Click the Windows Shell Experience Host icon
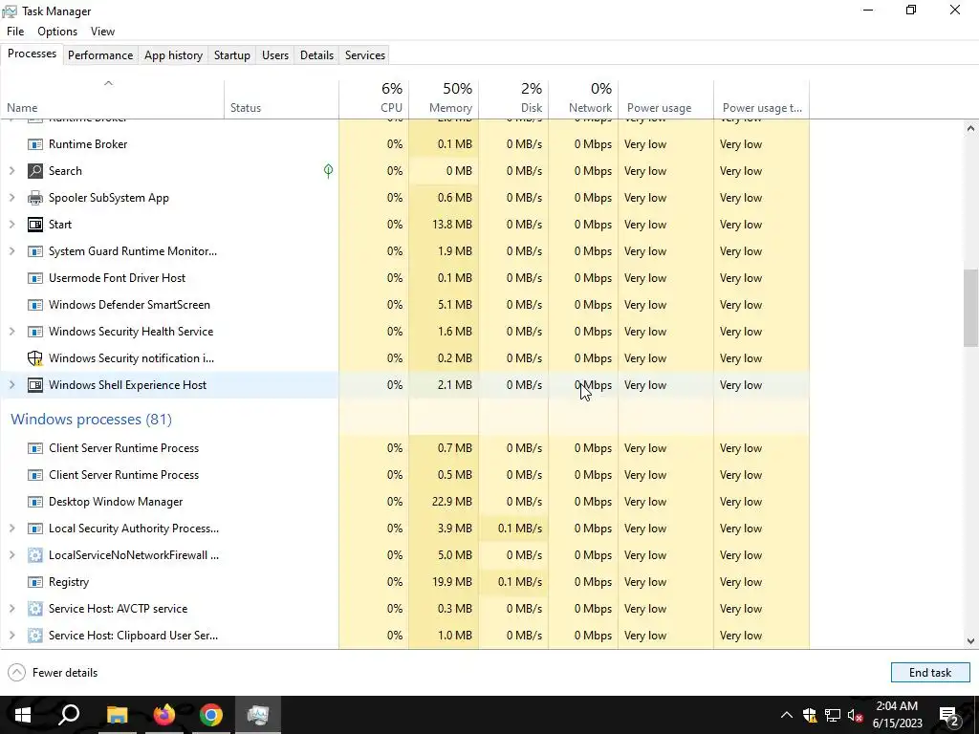This screenshot has width=979, height=734. click(x=35, y=385)
